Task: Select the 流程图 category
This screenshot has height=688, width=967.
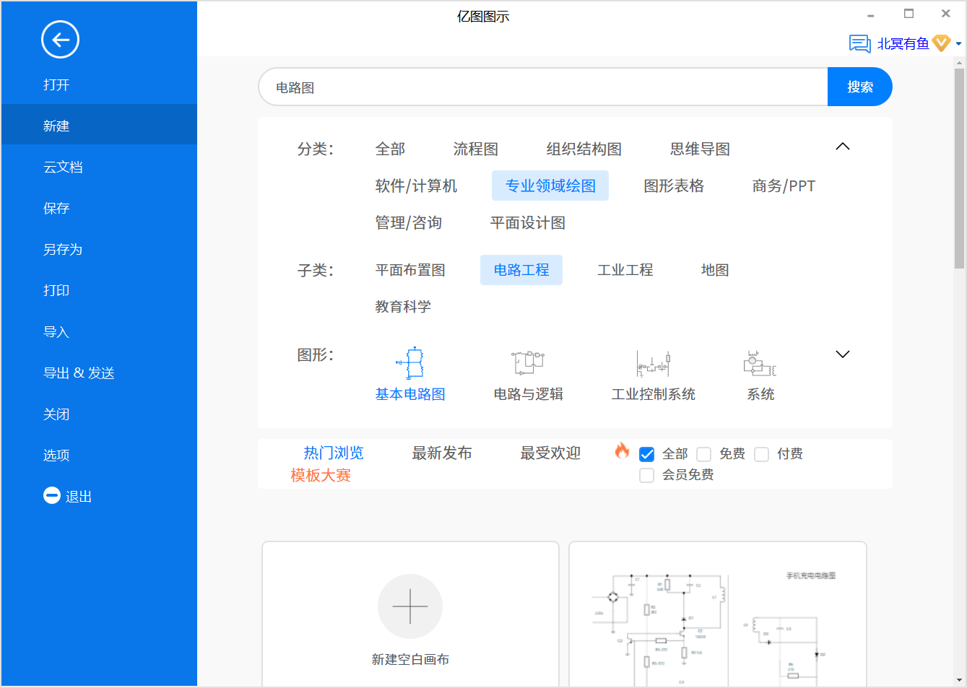Action: 476,149
